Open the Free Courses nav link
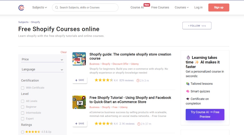Image resolution: width=244 pixels, height=135 pixels. 160,7
